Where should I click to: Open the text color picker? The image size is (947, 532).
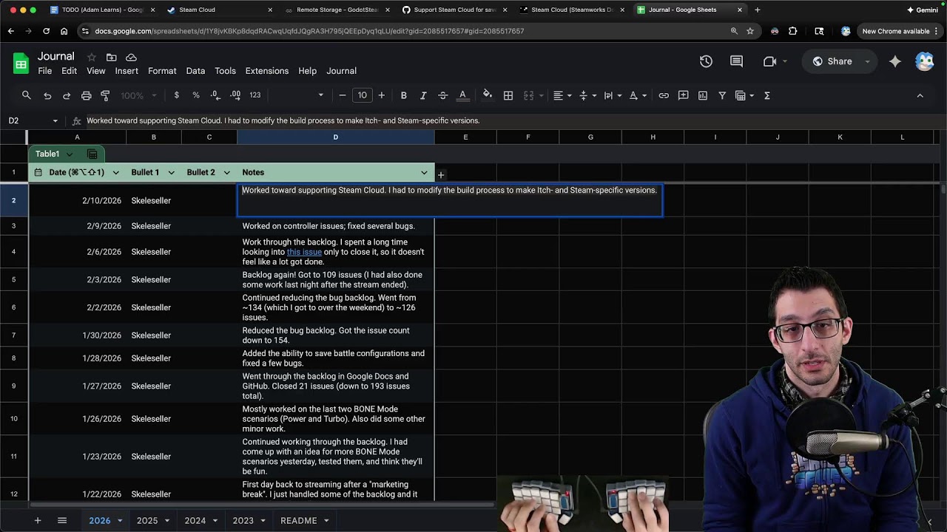462,95
